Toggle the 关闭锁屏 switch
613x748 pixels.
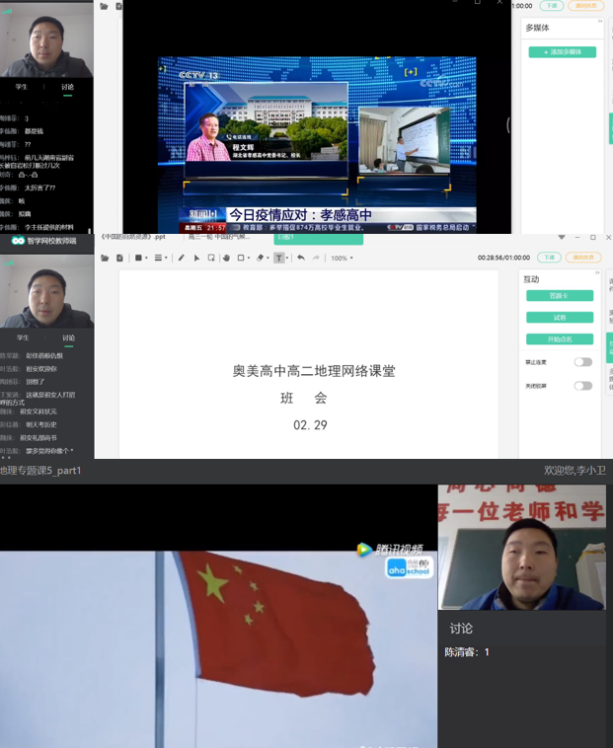(583, 386)
